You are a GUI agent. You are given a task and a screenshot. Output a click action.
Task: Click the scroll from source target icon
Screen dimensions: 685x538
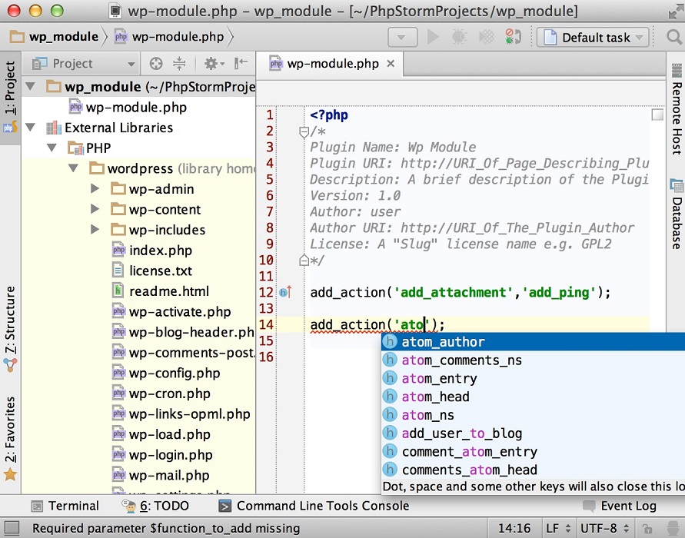click(x=156, y=64)
